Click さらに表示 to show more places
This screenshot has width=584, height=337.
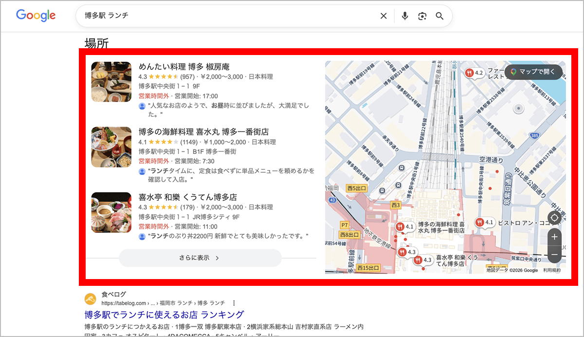pos(200,258)
